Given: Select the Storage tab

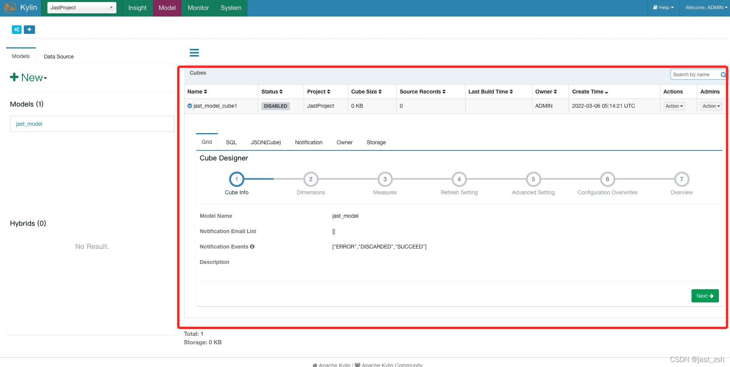Looking at the screenshot, I should (x=376, y=142).
